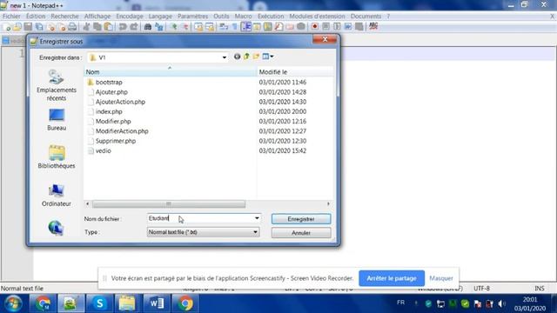Select the AjouterAction.php file

pyautogui.click(x=120, y=102)
